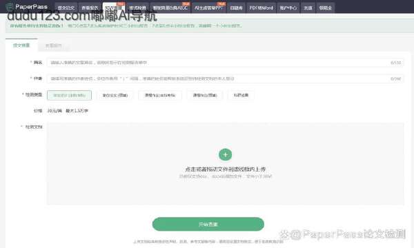This screenshot has width=414, height=248.
Task: Go to 提交论文 in top navigation
Action: [66, 8]
